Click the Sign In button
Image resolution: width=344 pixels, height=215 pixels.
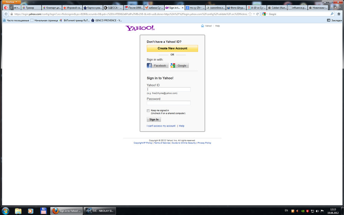coord(154,120)
